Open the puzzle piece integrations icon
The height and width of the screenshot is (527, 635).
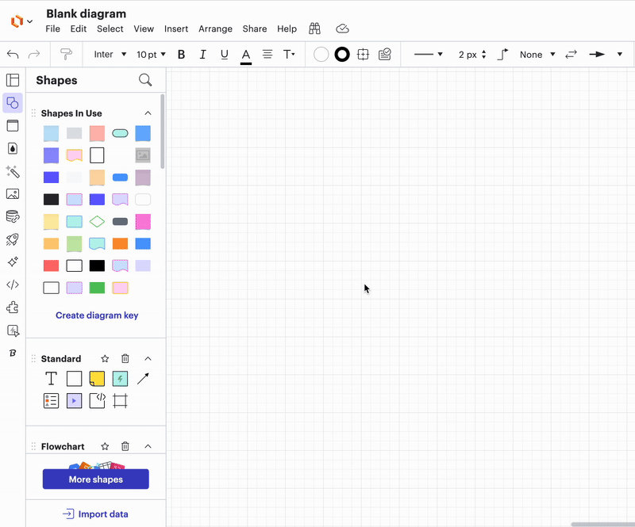(x=13, y=307)
